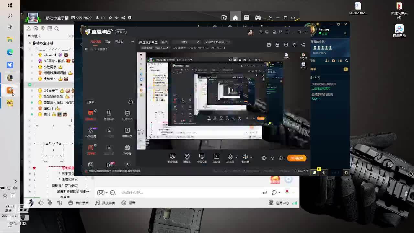Toggle visibility eye of scene source 1
Image resolution: width=414 pixels, height=233 pixels.
(86, 49)
